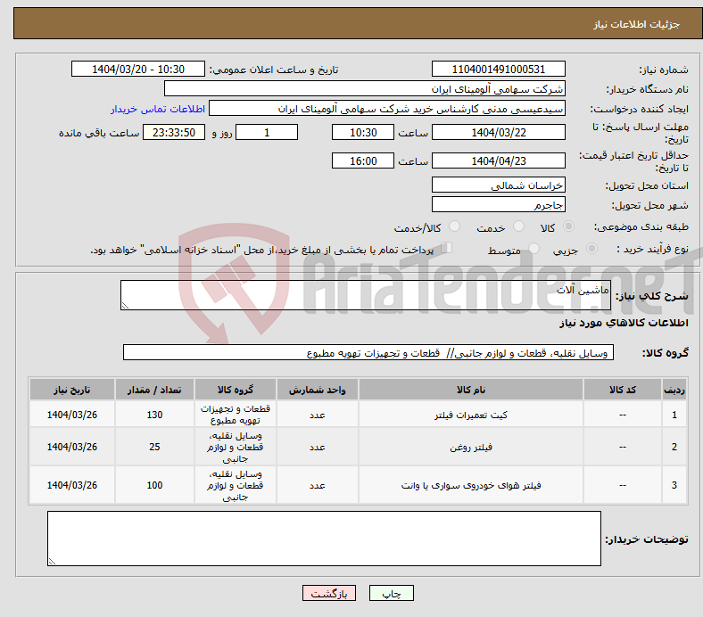Click the need date for فیلتر روغن row

tap(72, 447)
